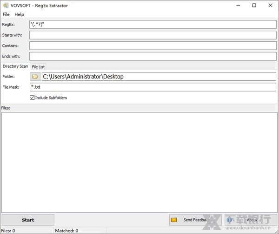Open the Help menu

[19, 14]
